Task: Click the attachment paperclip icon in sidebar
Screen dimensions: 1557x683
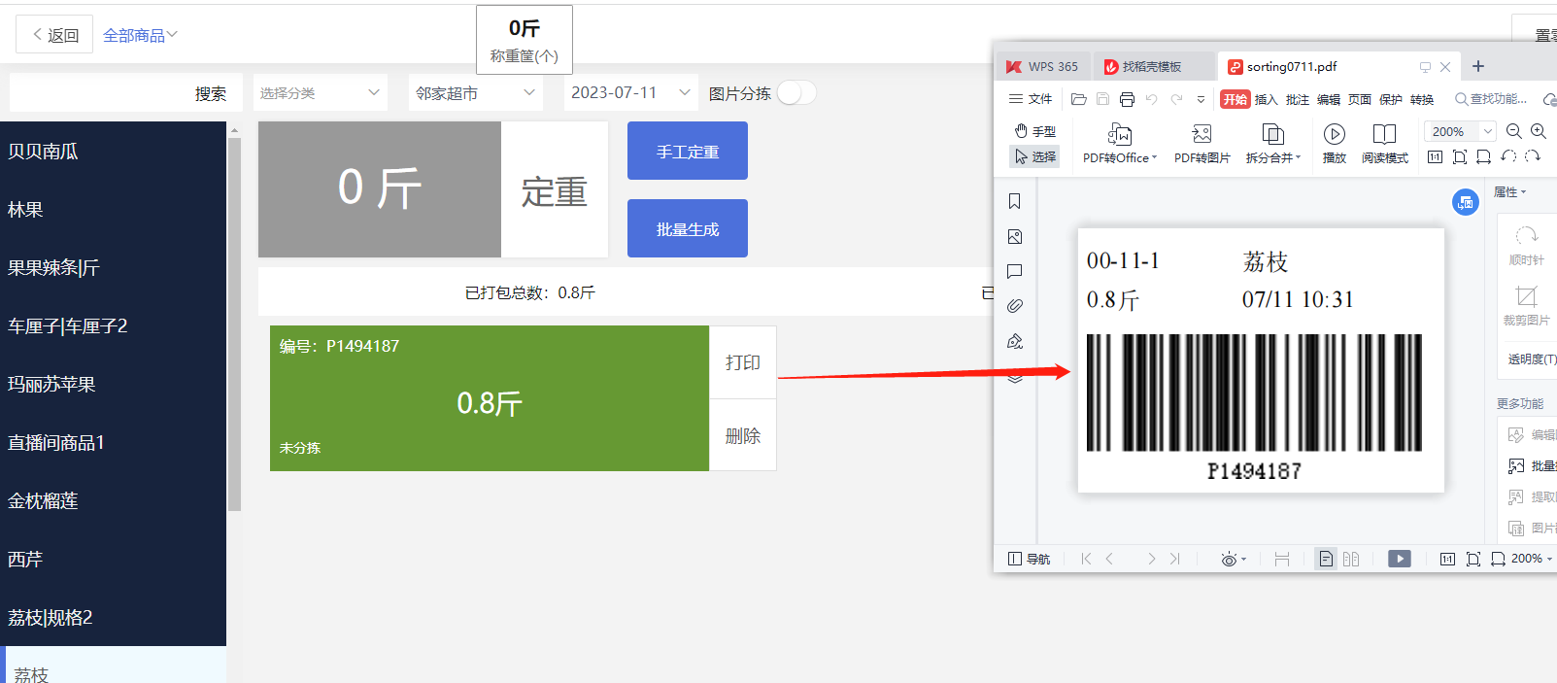Action: click(1015, 306)
